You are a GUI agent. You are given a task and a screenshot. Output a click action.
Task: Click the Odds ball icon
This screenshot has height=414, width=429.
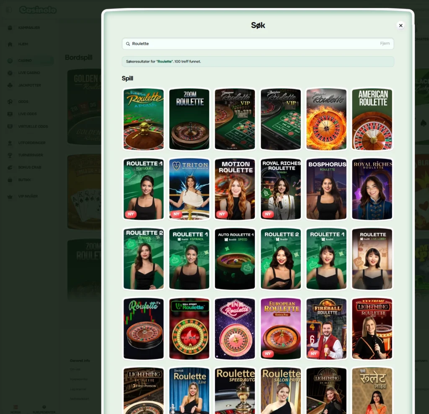(10, 102)
